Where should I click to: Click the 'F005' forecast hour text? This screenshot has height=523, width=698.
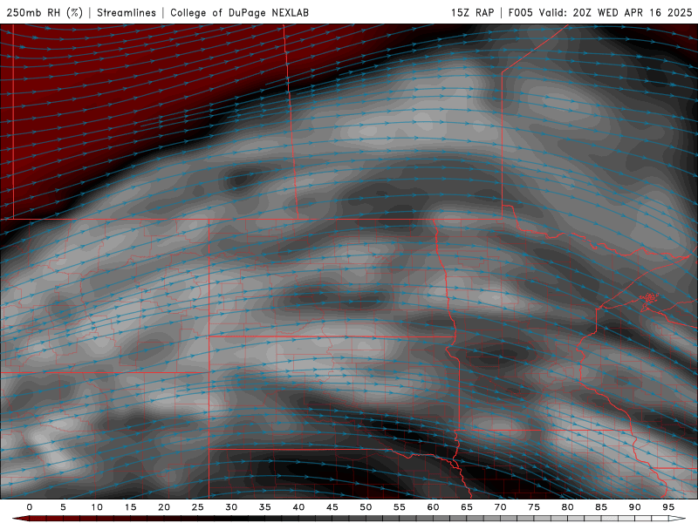click(520, 12)
